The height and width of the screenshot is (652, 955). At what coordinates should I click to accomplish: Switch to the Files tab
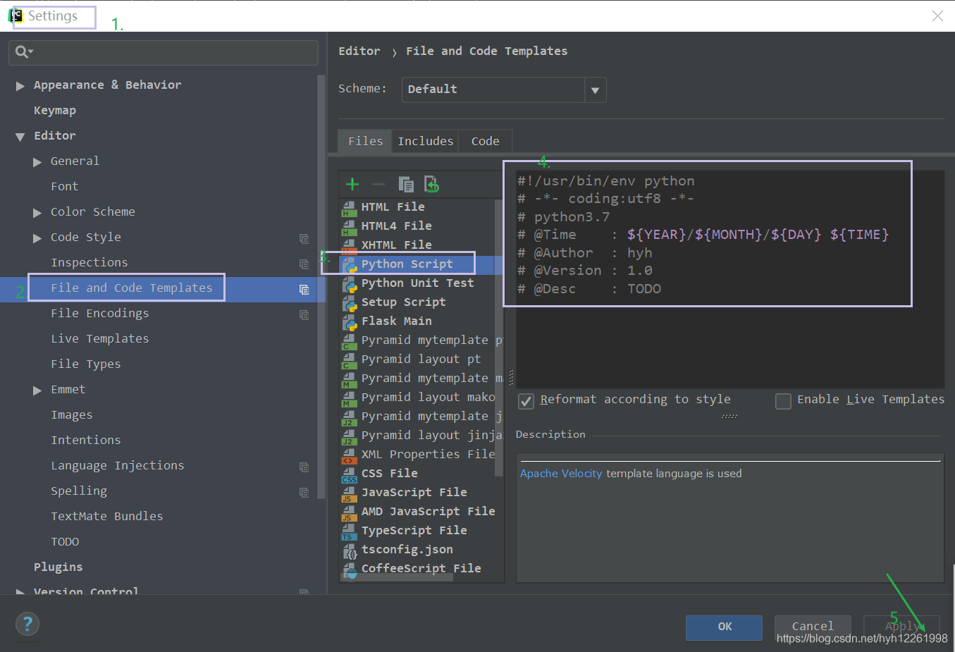[365, 141]
